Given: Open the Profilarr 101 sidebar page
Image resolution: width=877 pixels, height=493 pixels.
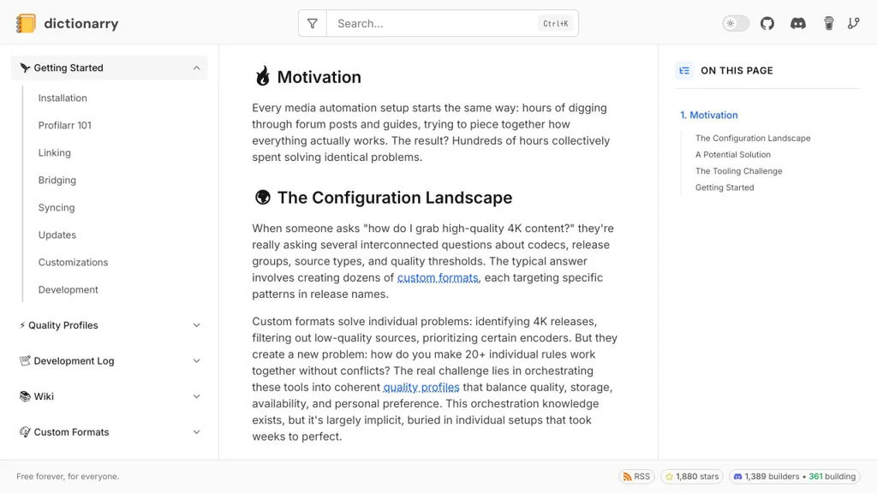Looking at the screenshot, I should click(65, 125).
